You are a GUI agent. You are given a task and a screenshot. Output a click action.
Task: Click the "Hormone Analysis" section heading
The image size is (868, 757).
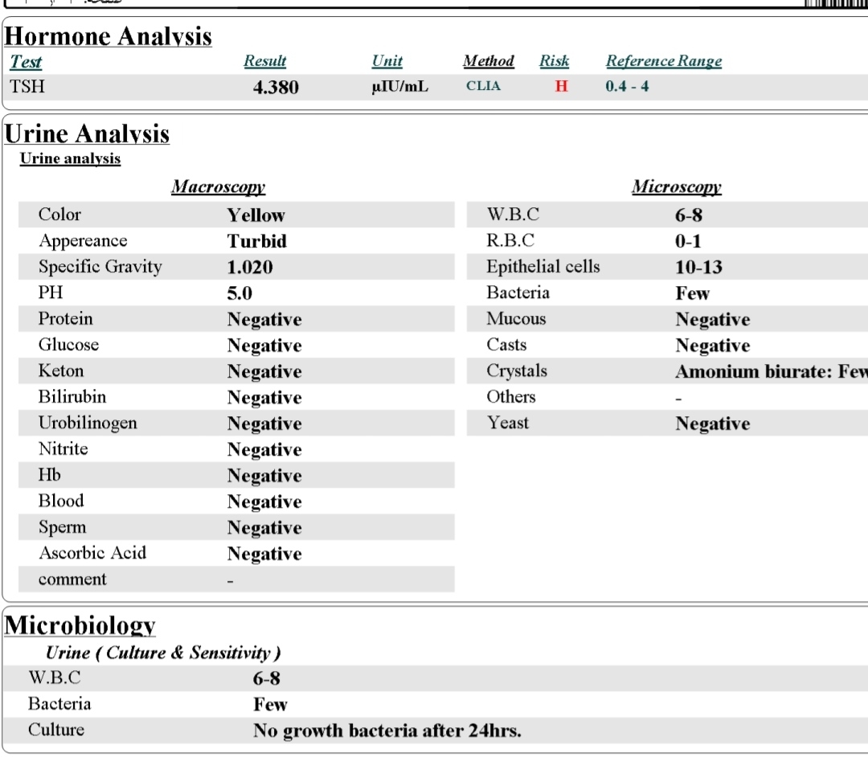[x=108, y=36]
